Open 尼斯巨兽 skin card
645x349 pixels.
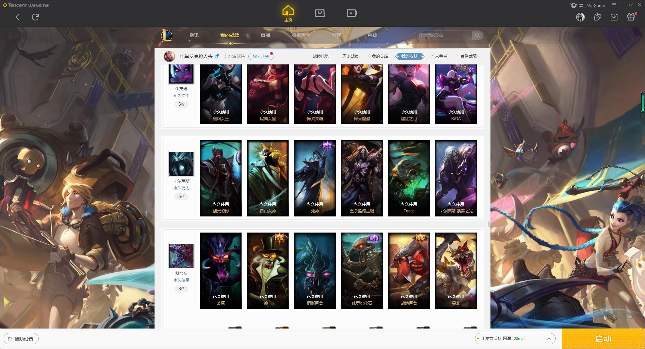pos(315,270)
